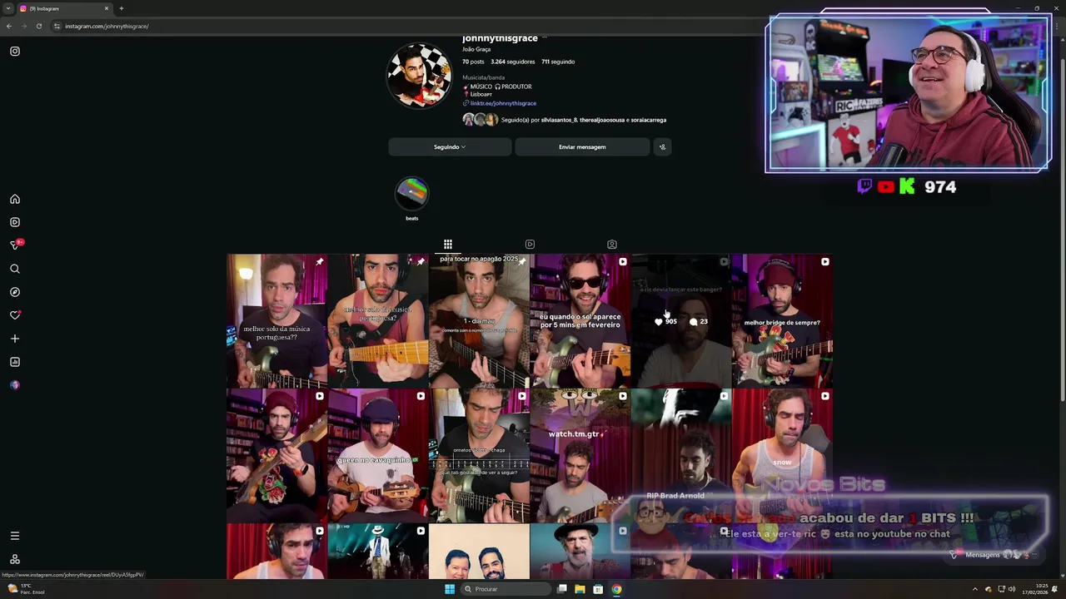Switch to Chrome in the taskbar

pos(616,589)
